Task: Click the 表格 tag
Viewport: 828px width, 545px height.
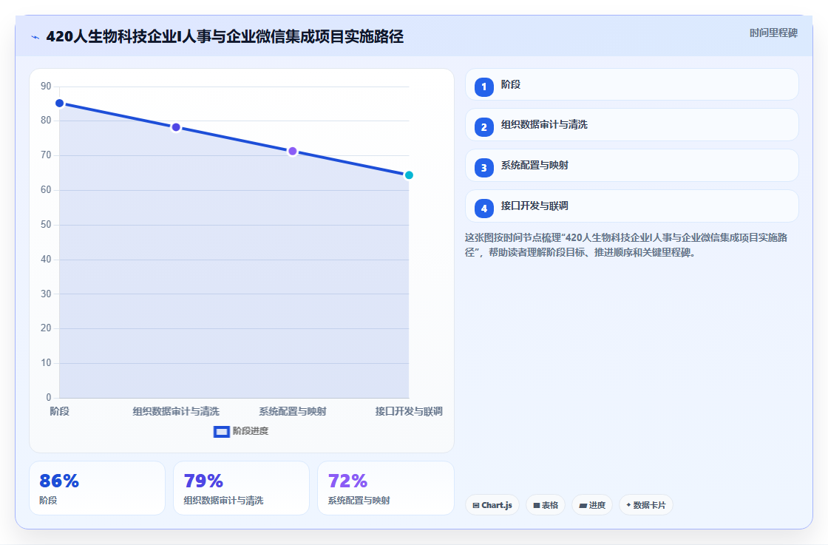Action: (546, 505)
